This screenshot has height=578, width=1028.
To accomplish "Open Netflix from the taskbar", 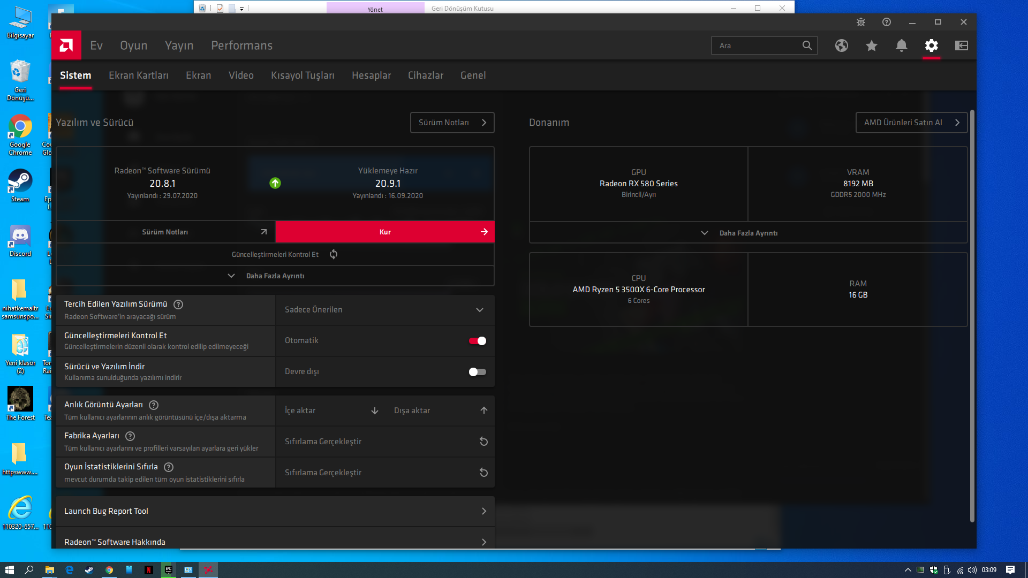I will [x=149, y=570].
